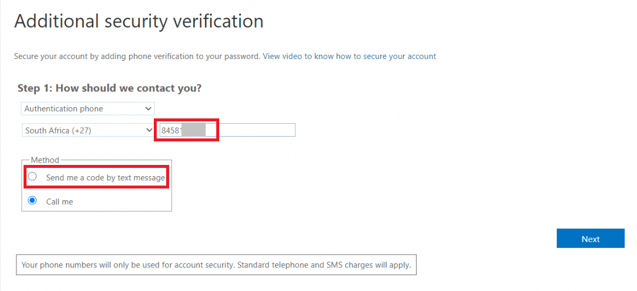Image resolution: width=637 pixels, height=291 pixels.
Task: Click the Authentication phone dropdown chevron arrow
Action: pyautogui.click(x=148, y=108)
